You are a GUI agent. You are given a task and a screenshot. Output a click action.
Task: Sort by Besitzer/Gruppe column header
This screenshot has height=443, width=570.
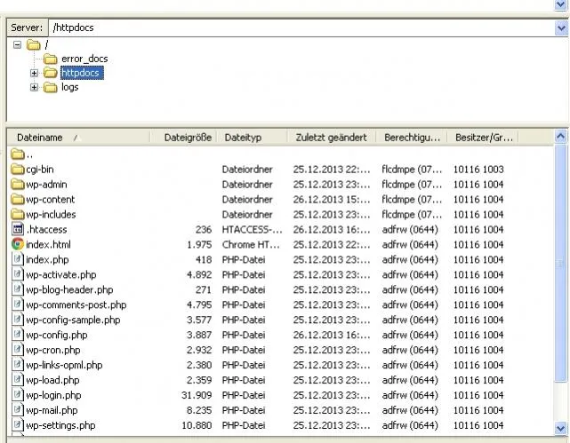tap(483, 138)
